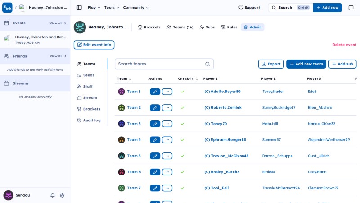The width and height of the screenshot is (360, 203).
Task: Open more actions for Team 5
Action: click(x=167, y=156)
